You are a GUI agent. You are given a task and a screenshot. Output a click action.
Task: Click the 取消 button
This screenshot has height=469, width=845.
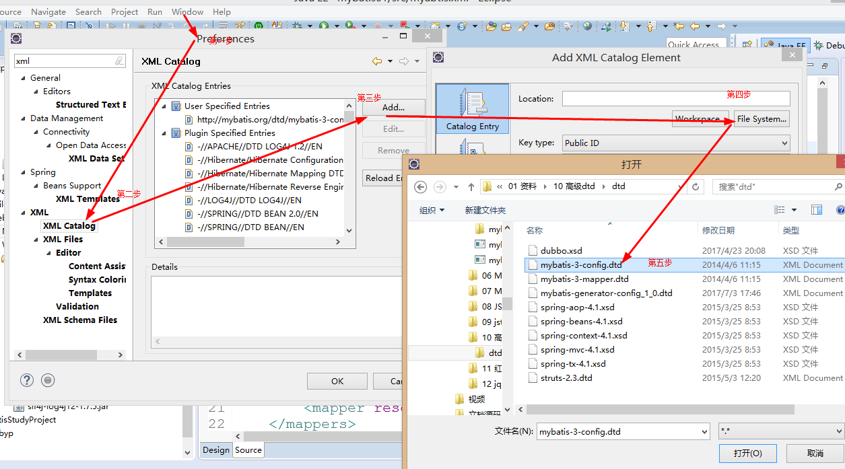(815, 454)
